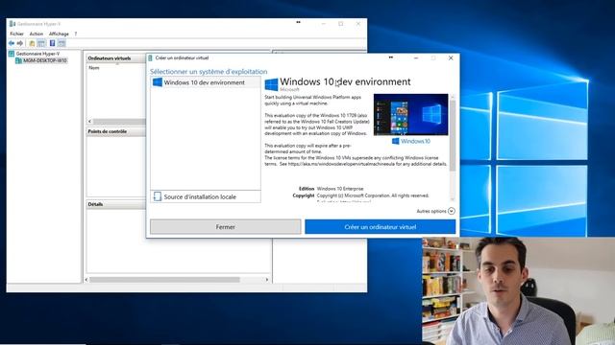Select Windows 10 dev environment in the list
Image resolution: width=615 pixels, height=345 pixels.
[x=206, y=82]
